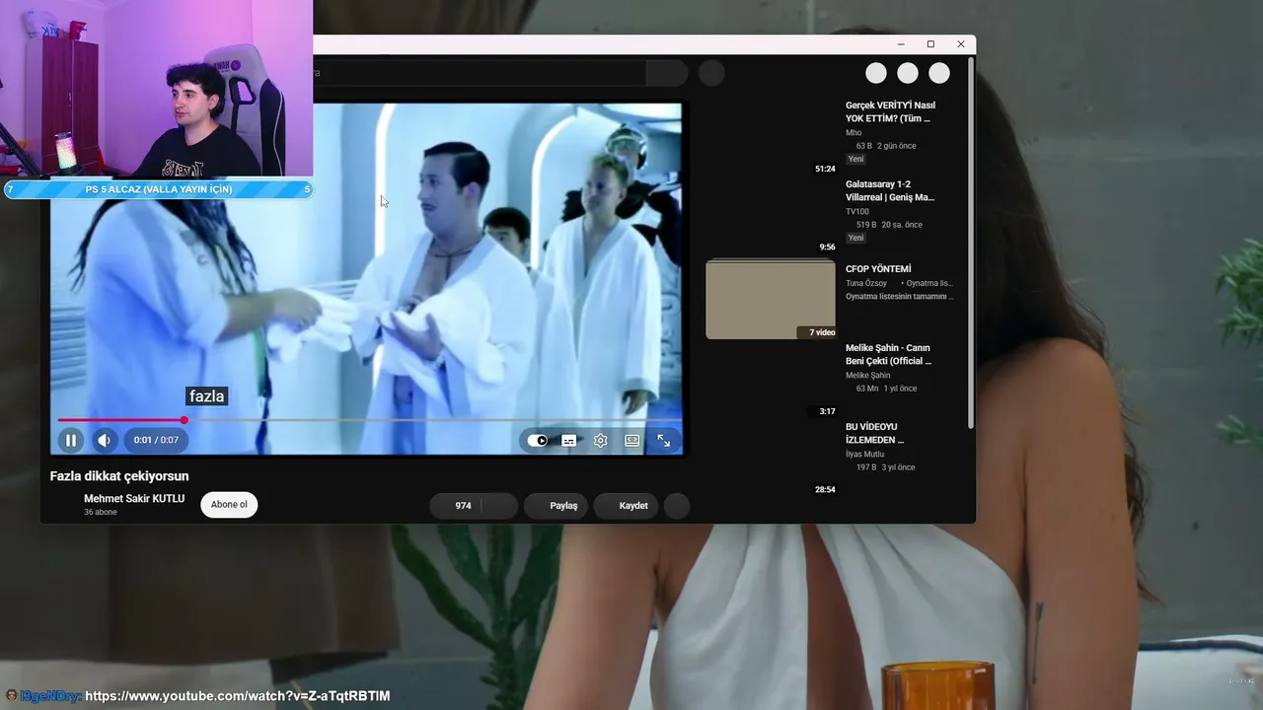Open the Mehmet Sakir KUTLU channel
Viewport: 1263px width, 710px height.
[x=134, y=499]
